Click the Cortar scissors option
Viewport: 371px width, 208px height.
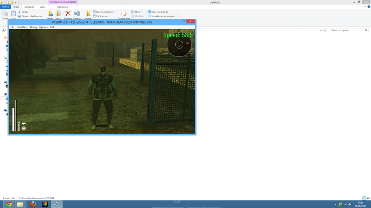coord(23,12)
